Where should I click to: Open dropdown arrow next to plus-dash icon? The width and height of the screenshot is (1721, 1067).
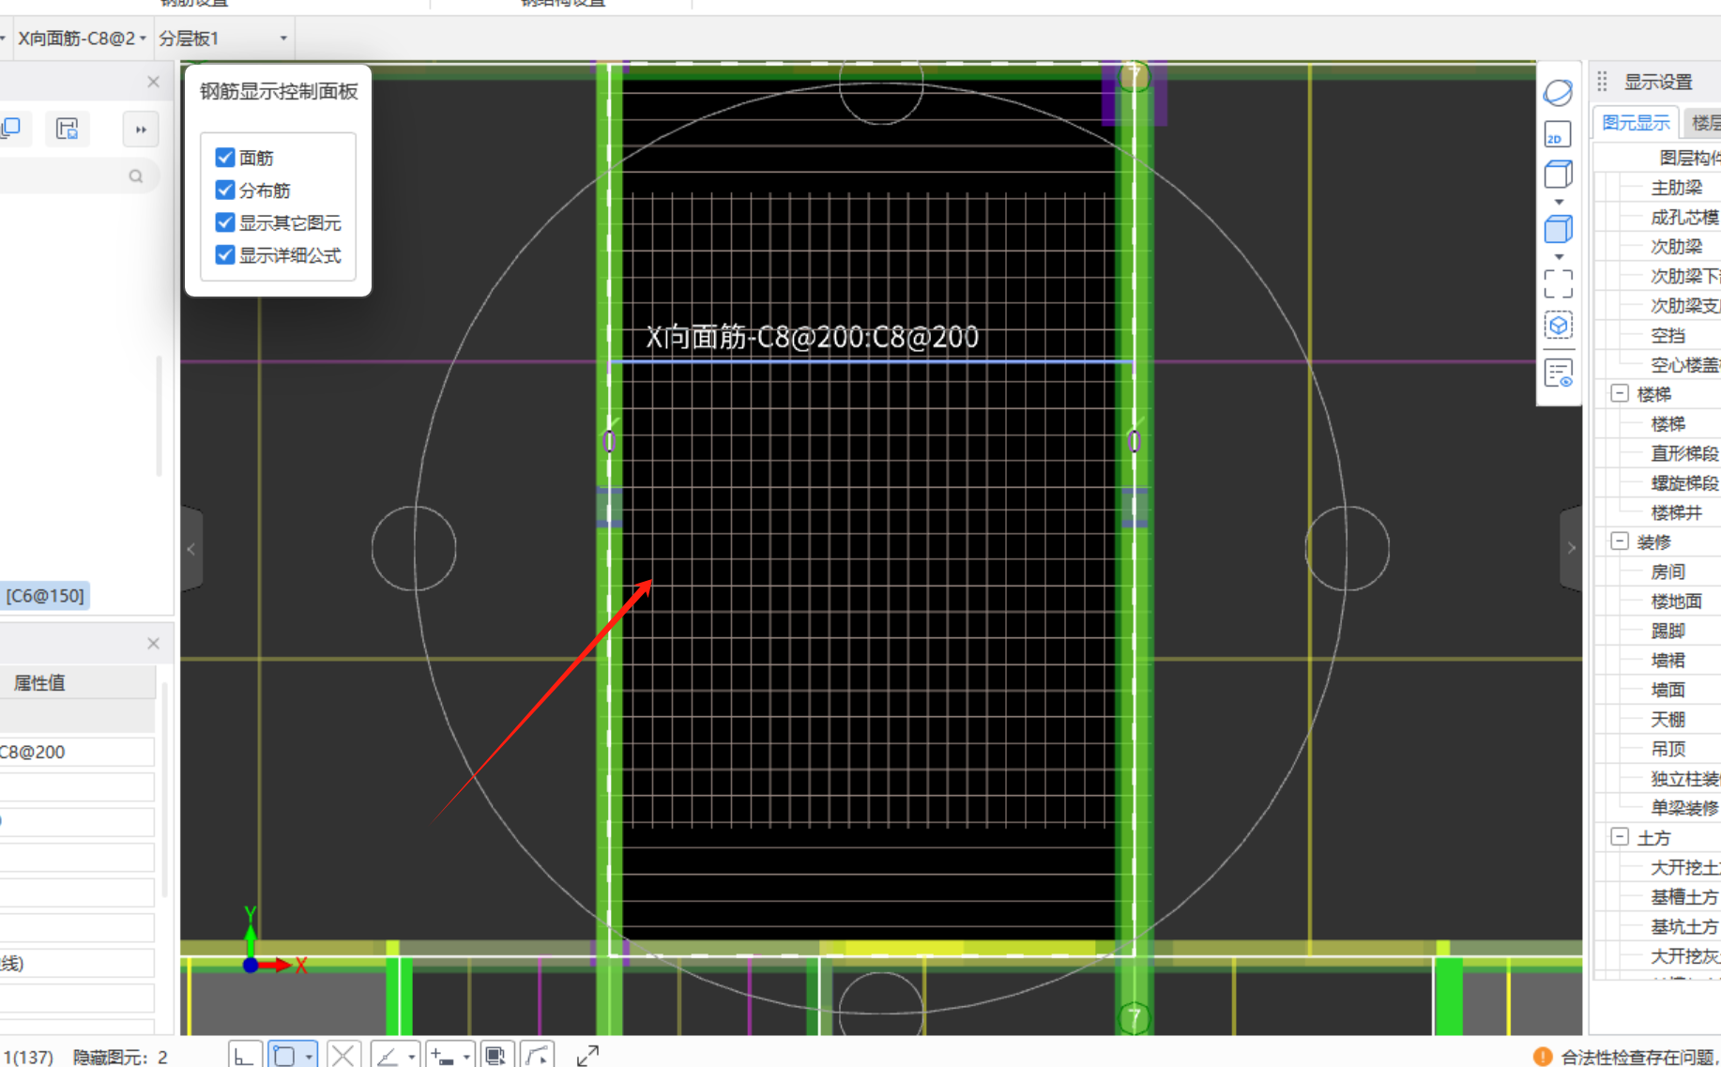tap(466, 1057)
